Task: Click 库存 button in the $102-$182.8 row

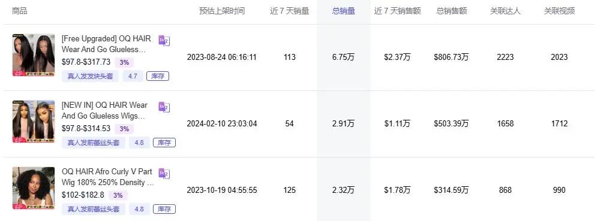Action: tap(164, 209)
